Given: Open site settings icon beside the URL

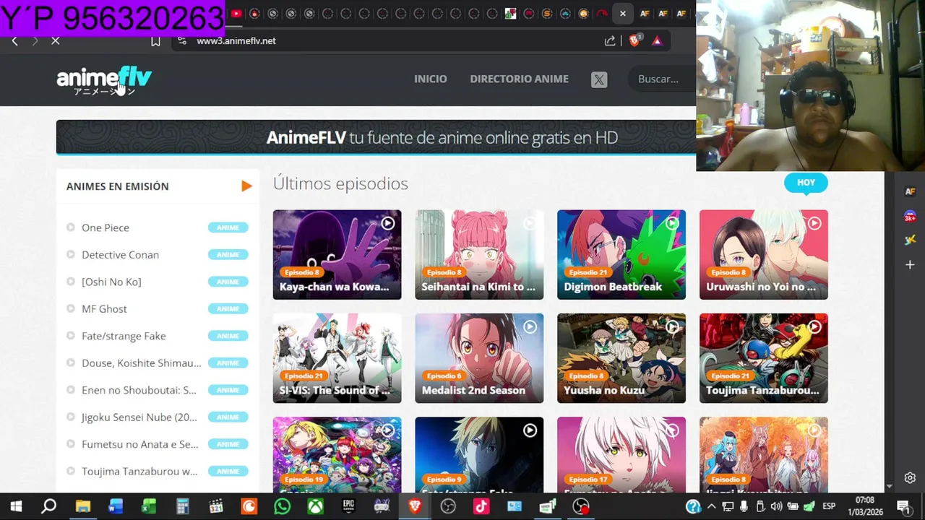Looking at the screenshot, I should coord(182,41).
